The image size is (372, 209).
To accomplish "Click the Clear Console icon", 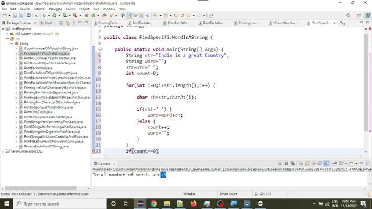I will point(301,164).
